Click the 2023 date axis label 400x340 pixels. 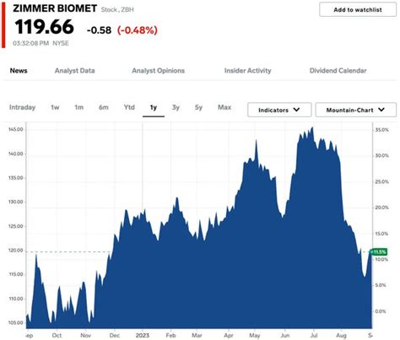click(x=143, y=336)
